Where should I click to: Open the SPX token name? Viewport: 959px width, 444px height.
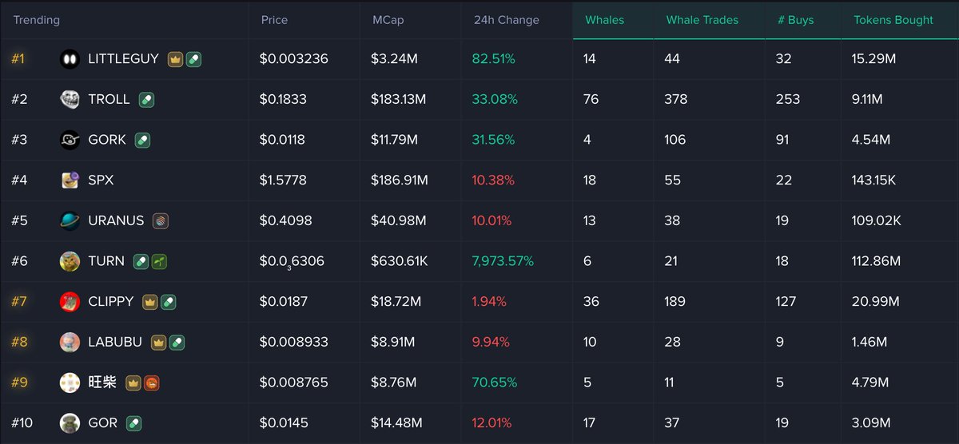pos(101,180)
